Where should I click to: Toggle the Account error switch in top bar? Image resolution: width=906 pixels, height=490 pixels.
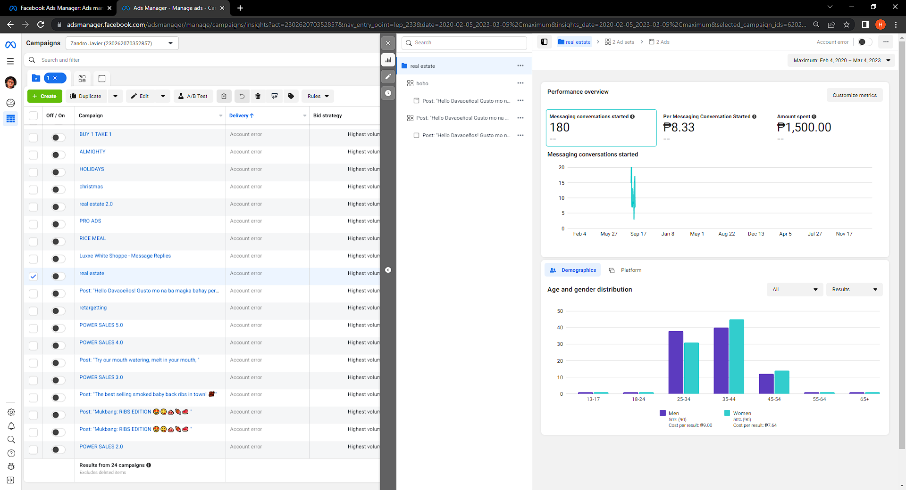coord(864,42)
